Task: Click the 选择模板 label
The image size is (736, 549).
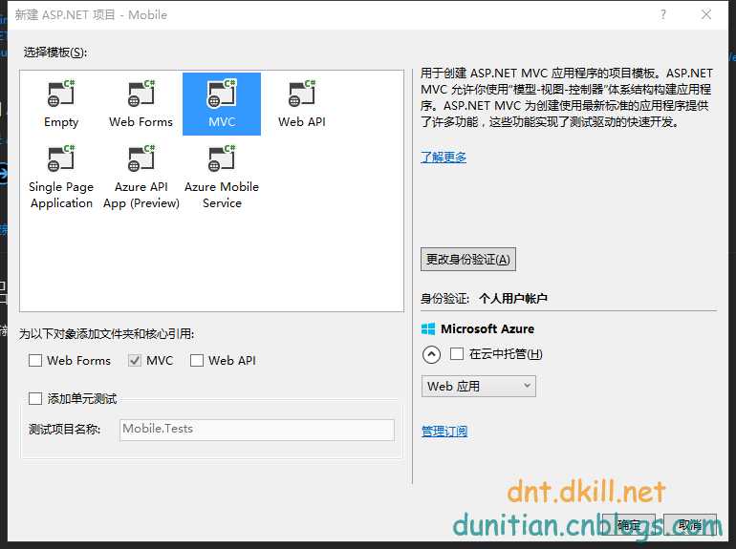Action: [55, 53]
